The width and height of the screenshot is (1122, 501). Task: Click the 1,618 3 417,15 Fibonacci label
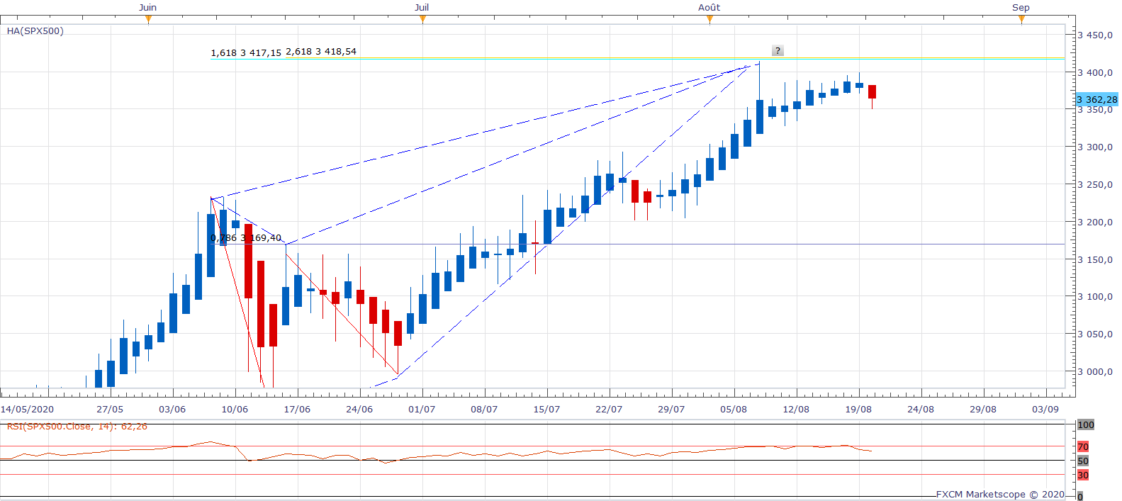coord(246,52)
